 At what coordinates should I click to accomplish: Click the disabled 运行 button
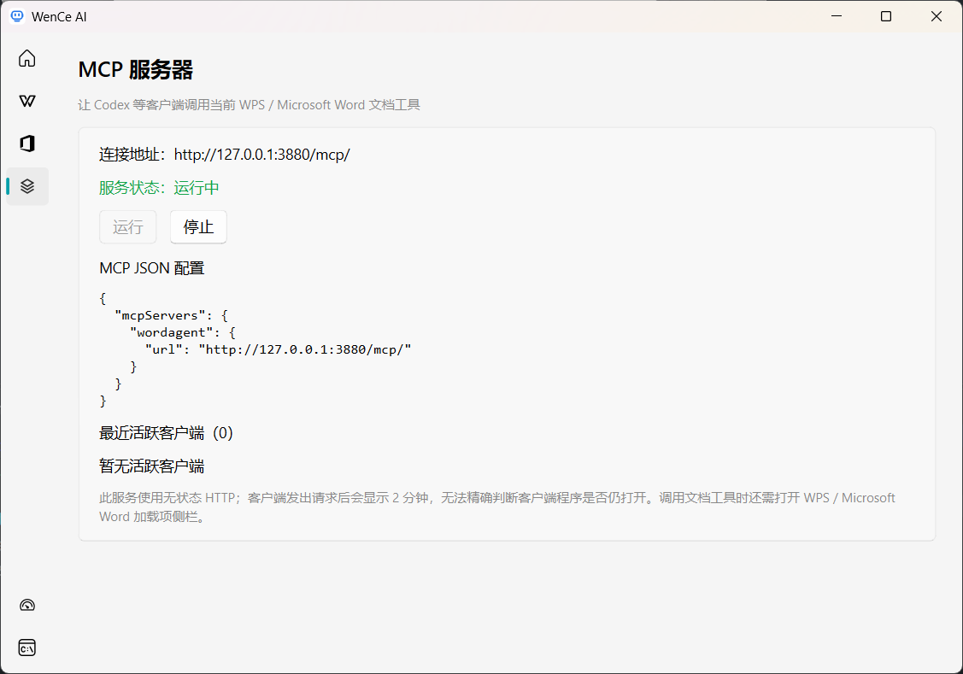pos(128,227)
